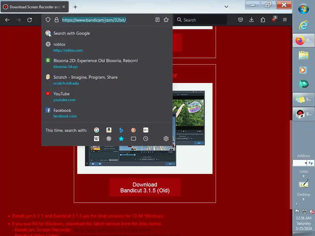This screenshot has height=236, width=315.
Task: Show hidden tray icons arrow
Action: coord(296,204)
